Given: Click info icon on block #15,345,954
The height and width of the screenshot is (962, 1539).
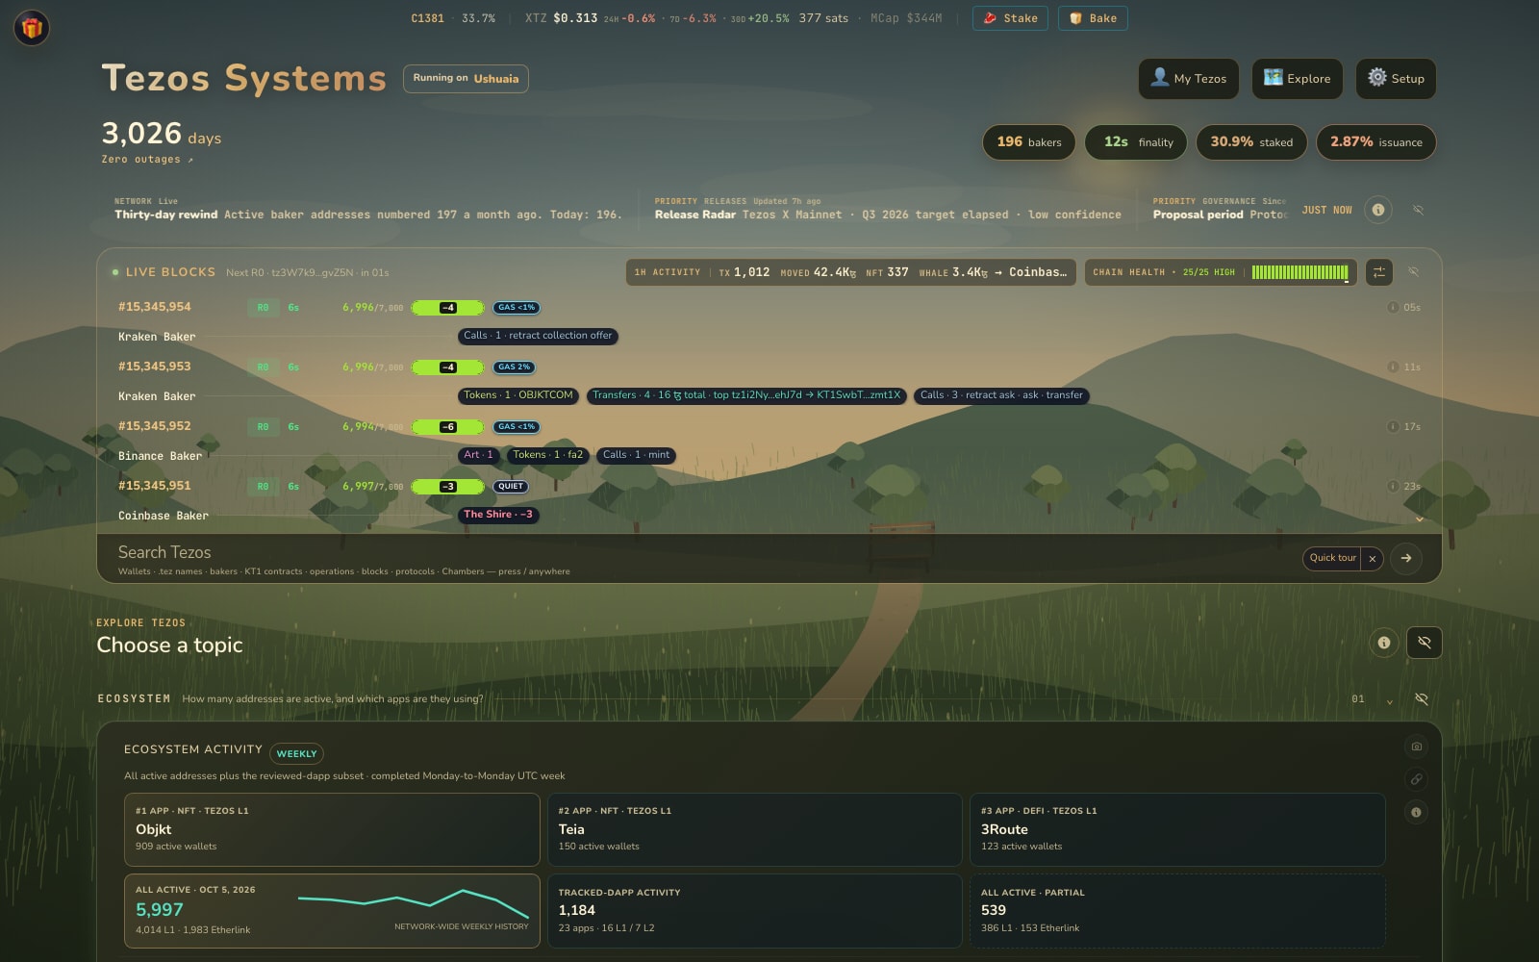Looking at the screenshot, I should tap(1393, 308).
